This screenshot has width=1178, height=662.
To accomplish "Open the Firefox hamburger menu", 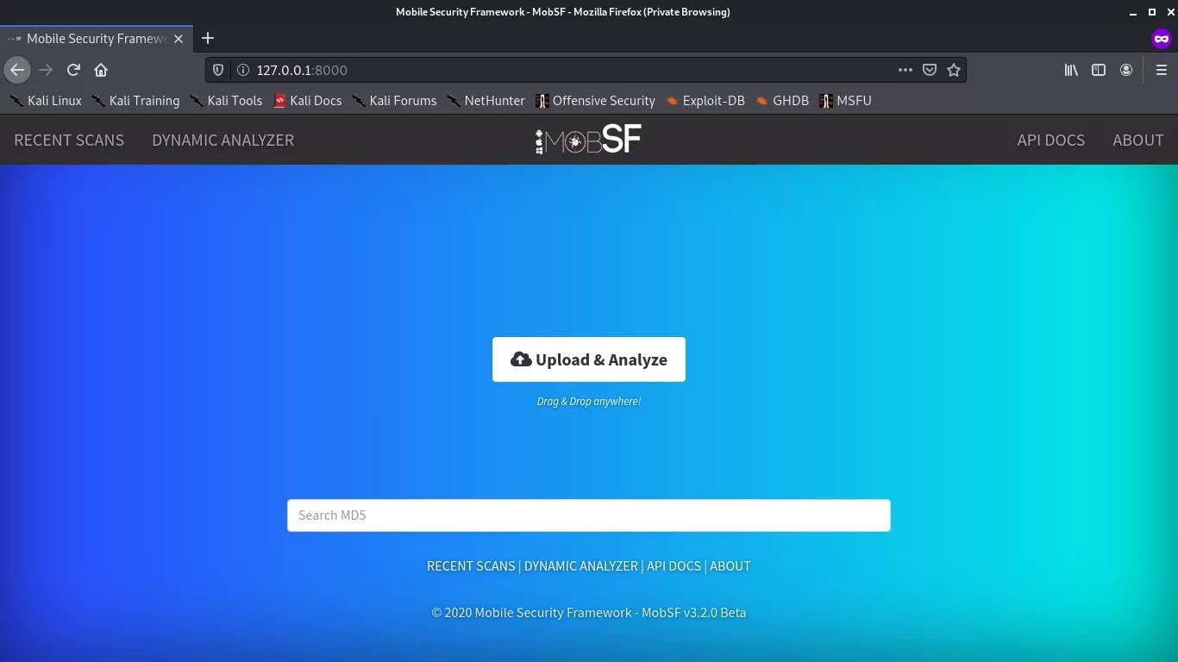I will [1161, 70].
